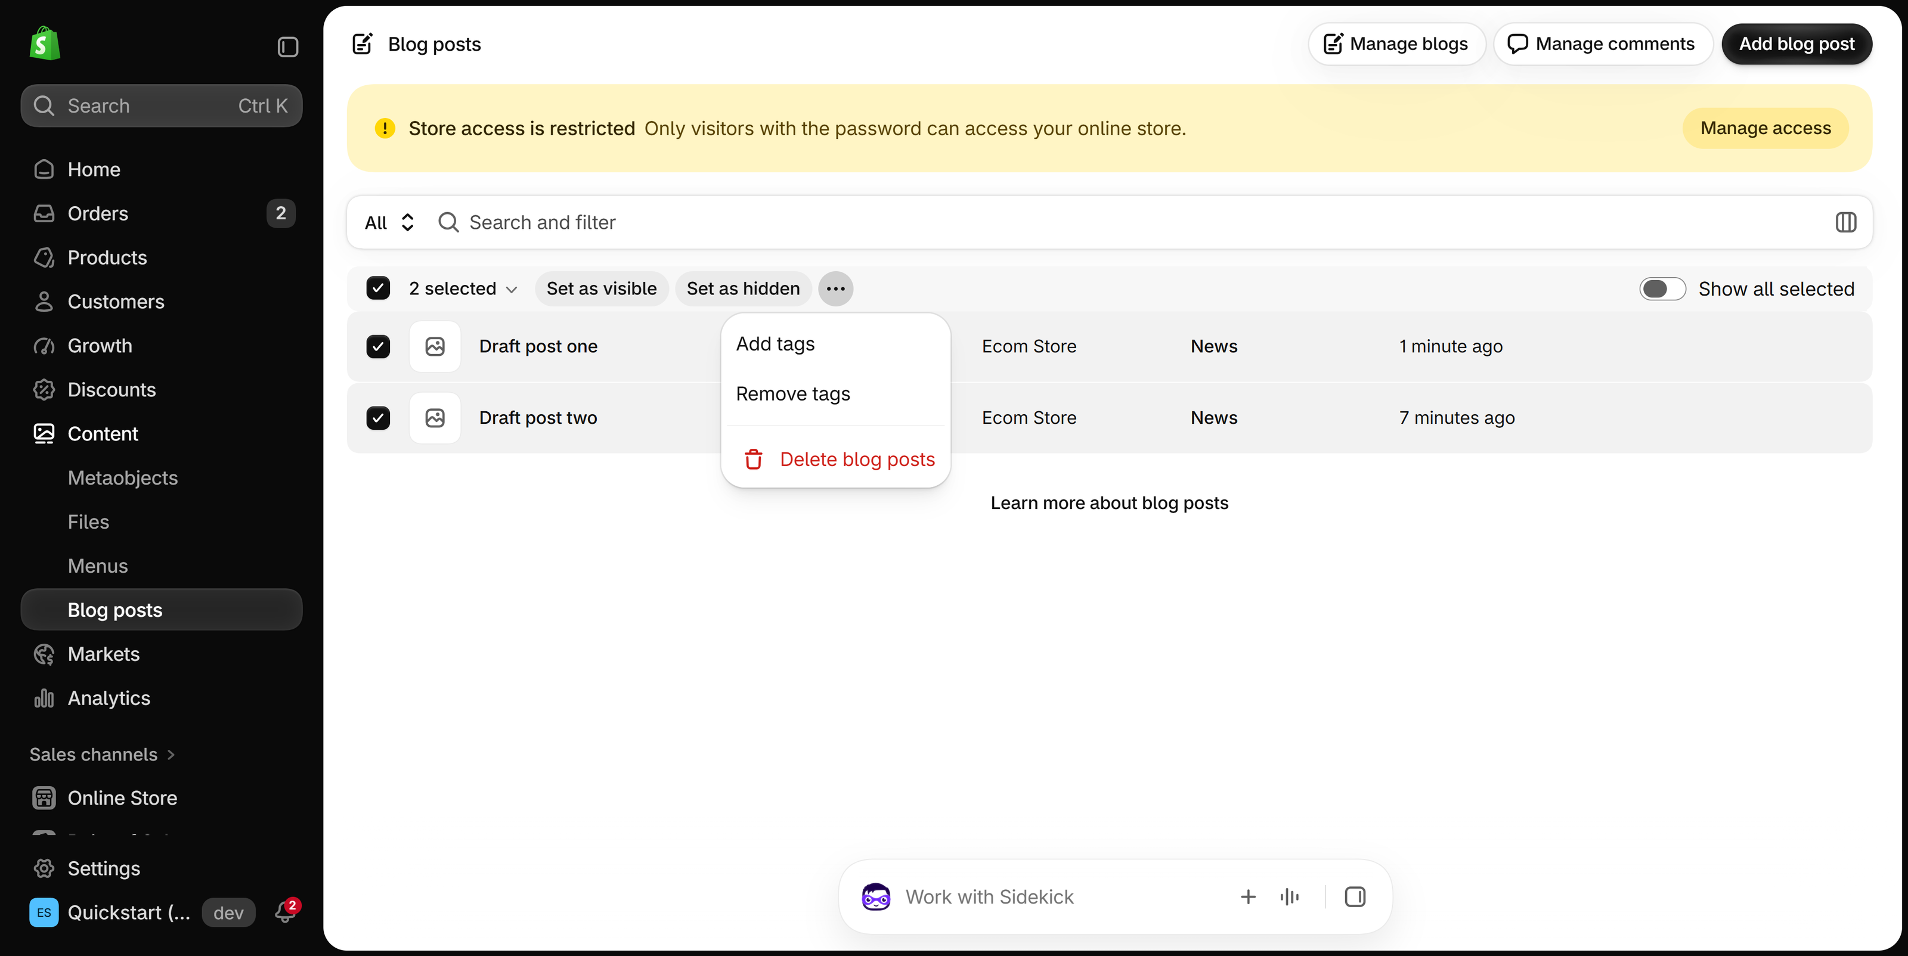This screenshot has width=1908, height=956.
Task: Open Manage blogs
Action: 1396,44
